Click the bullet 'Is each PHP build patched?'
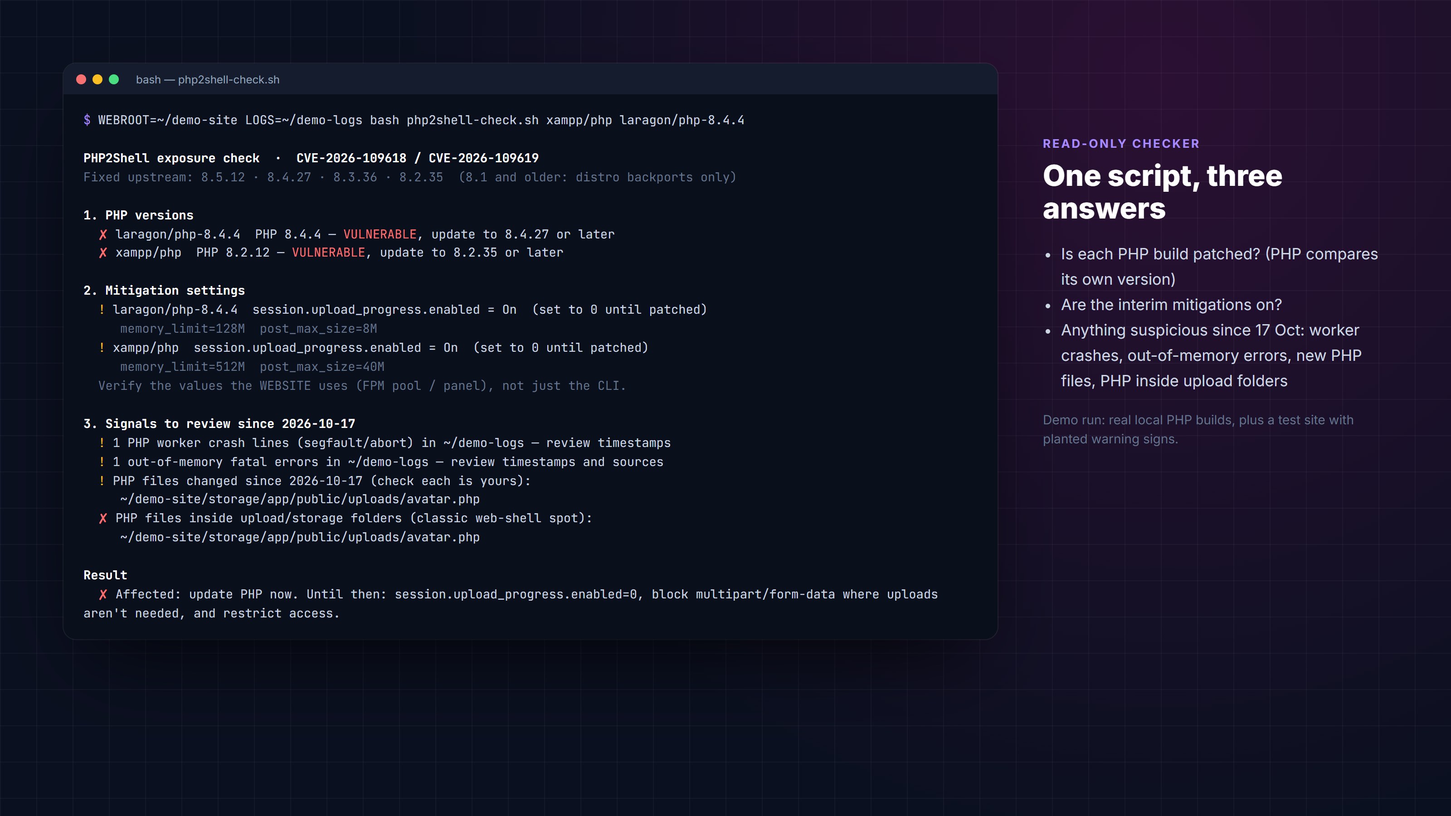Viewport: 1451px width, 816px height. tap(1219, 267)
